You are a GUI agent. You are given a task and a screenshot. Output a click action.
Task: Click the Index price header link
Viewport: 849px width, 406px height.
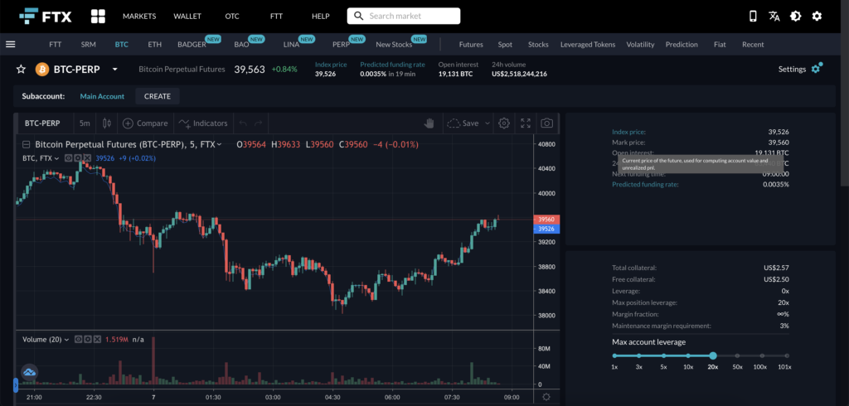point(331,65)
